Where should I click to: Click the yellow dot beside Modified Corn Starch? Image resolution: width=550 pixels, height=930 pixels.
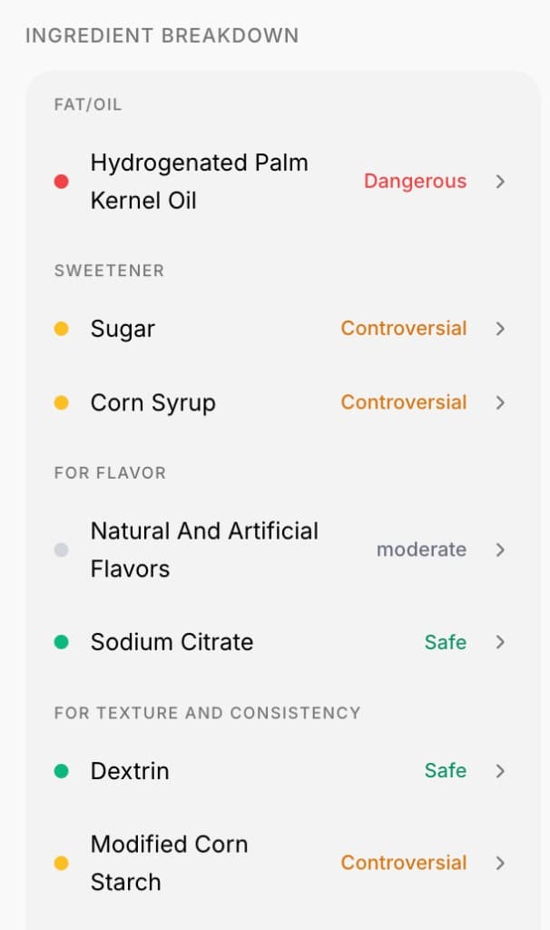(62, 863)
